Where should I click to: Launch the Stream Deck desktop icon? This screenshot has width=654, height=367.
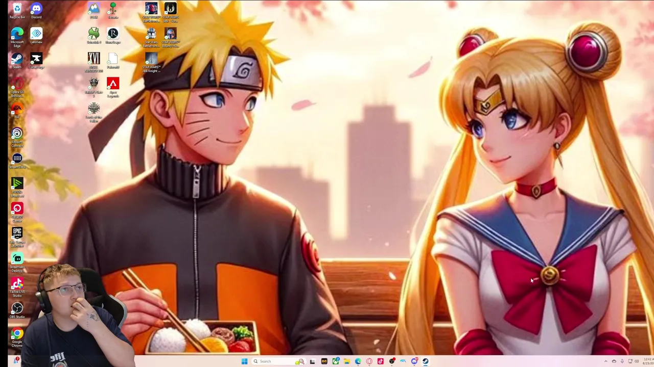[x=17, y=161]
